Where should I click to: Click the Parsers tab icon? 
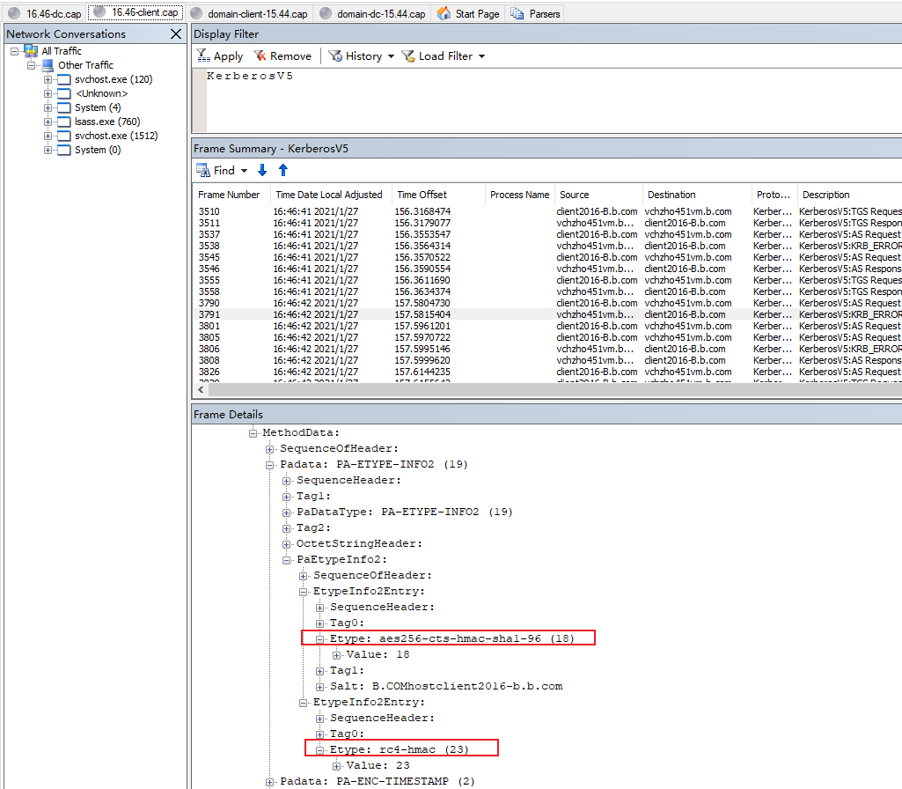[517, 13]
